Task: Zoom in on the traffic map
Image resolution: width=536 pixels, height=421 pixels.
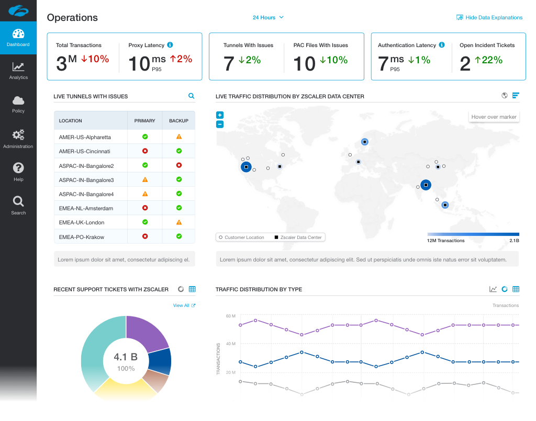Action: (220, 115)
